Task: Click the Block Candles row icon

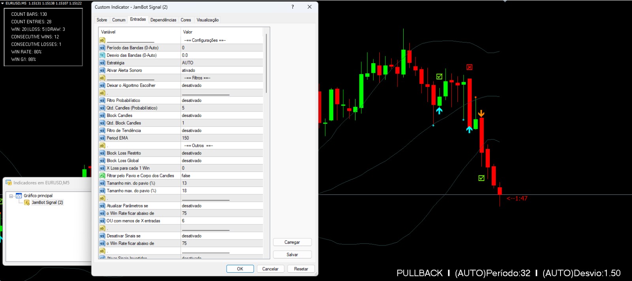Action: pos(102,115)
